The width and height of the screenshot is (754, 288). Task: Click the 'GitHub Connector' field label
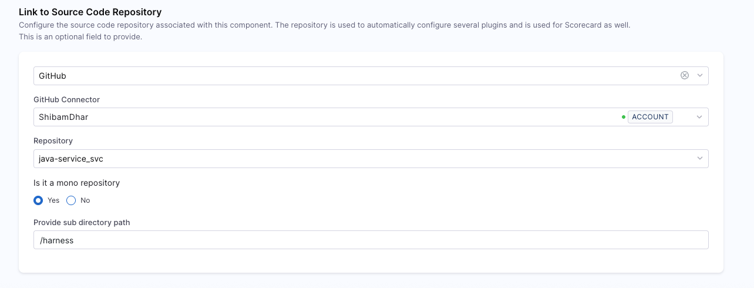point(66,99)
